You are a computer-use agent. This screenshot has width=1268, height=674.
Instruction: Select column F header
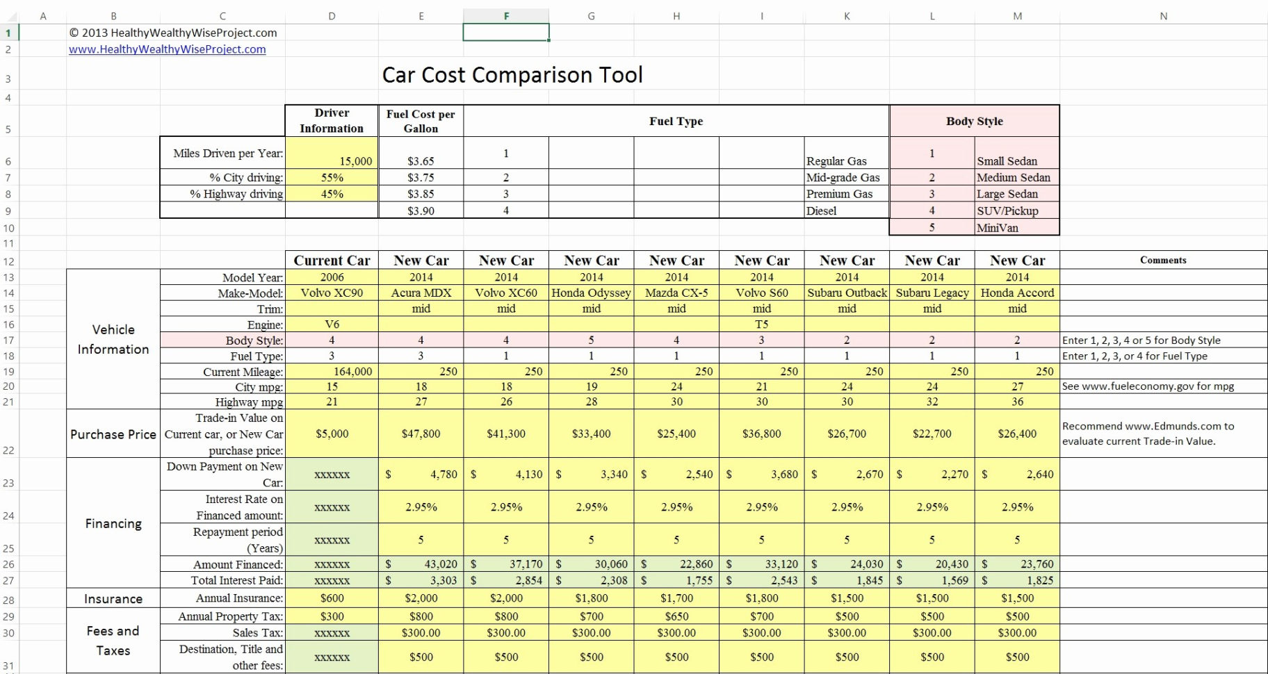click(505, 15)
